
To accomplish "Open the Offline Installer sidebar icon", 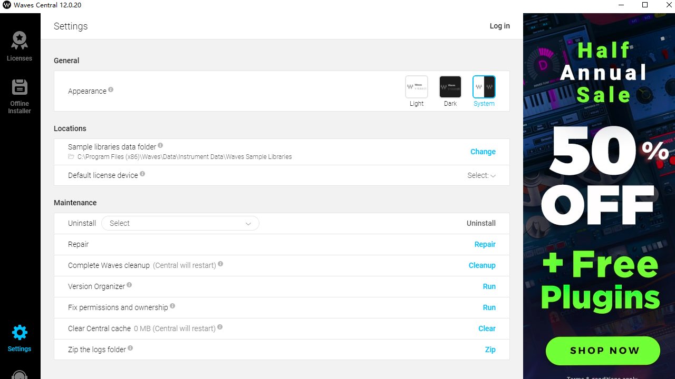I will tap(20, 96).
